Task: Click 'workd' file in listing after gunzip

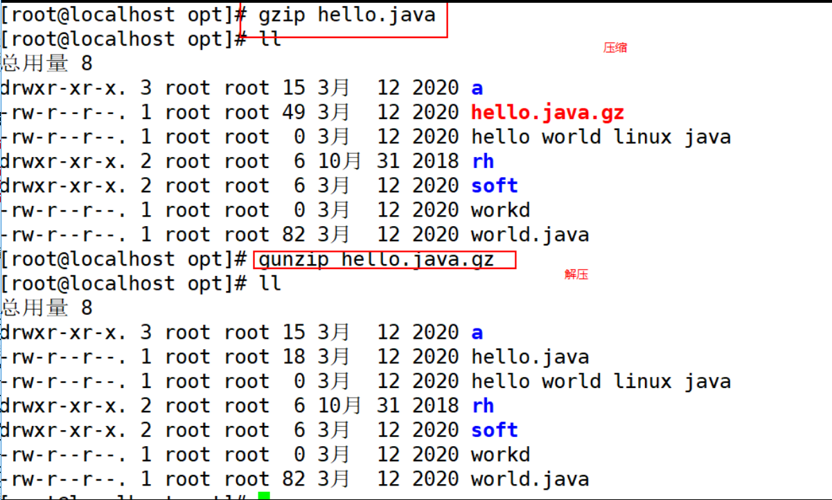Action: [x=500, y=454]
